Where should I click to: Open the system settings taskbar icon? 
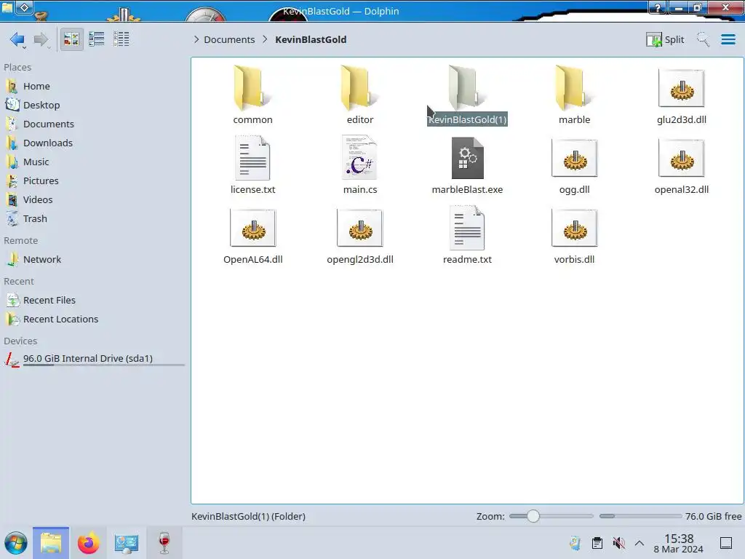point(126,543)
